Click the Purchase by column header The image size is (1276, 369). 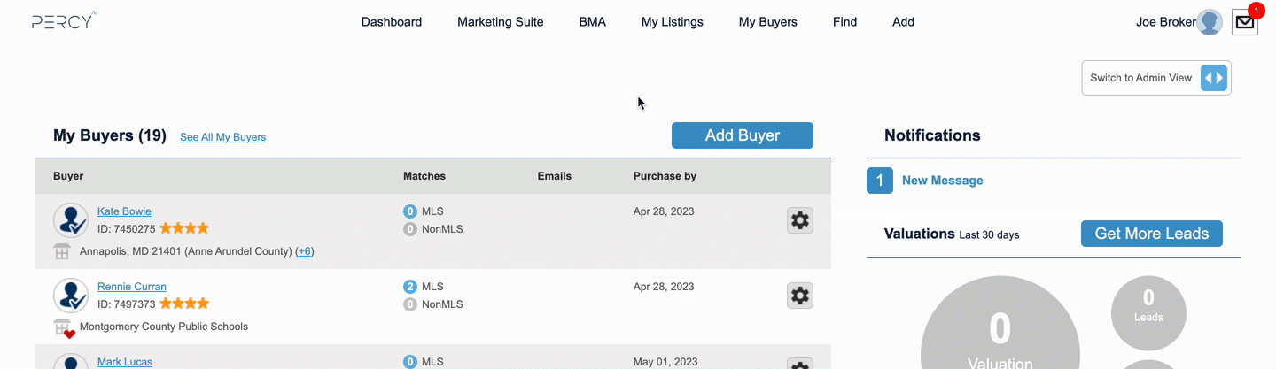(665, 176)
